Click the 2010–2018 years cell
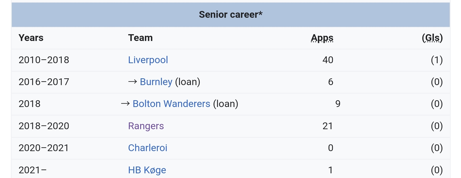The image size is (461, 178). (x=44, y=60)
